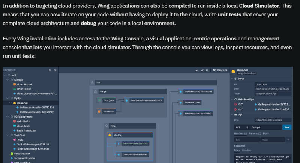The height and width of the screenshot is (163, 300).
Task: Click the Storage group cube icon in map
Action: (x=96, y=92)
